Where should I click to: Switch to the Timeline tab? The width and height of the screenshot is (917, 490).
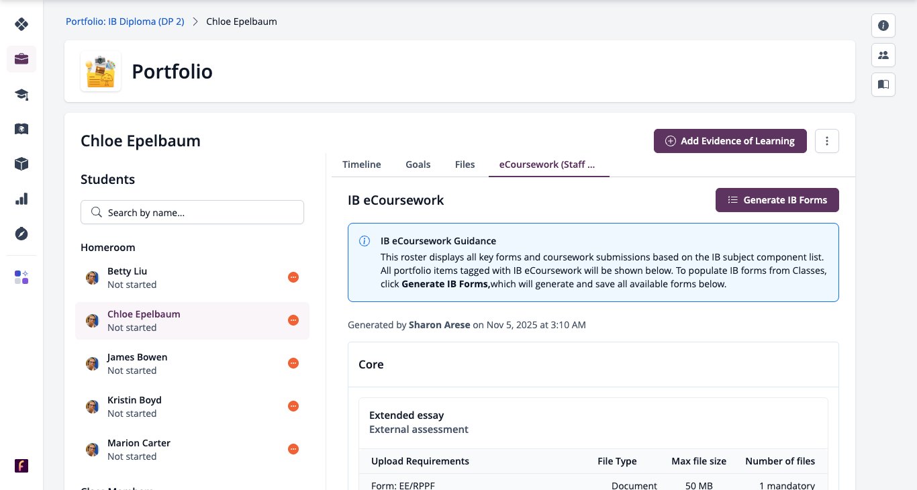pyautogui.click(x=362, y=164)
